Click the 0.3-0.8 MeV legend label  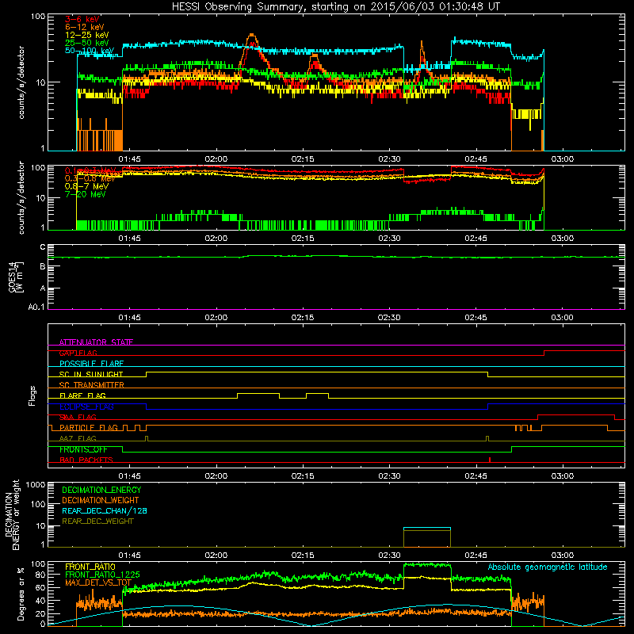(x=90, y=178)
